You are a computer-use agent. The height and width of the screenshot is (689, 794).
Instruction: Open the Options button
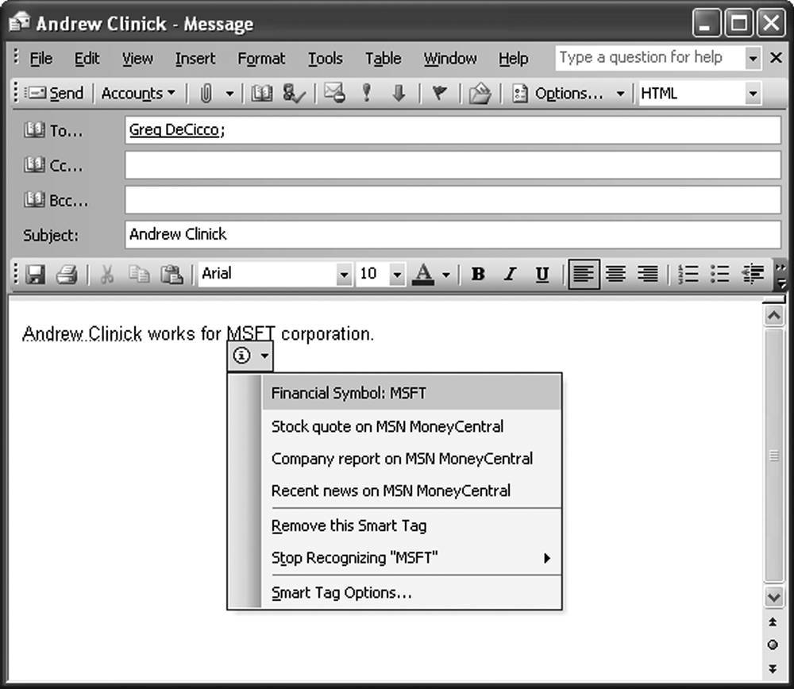click(x=557, y=94)
